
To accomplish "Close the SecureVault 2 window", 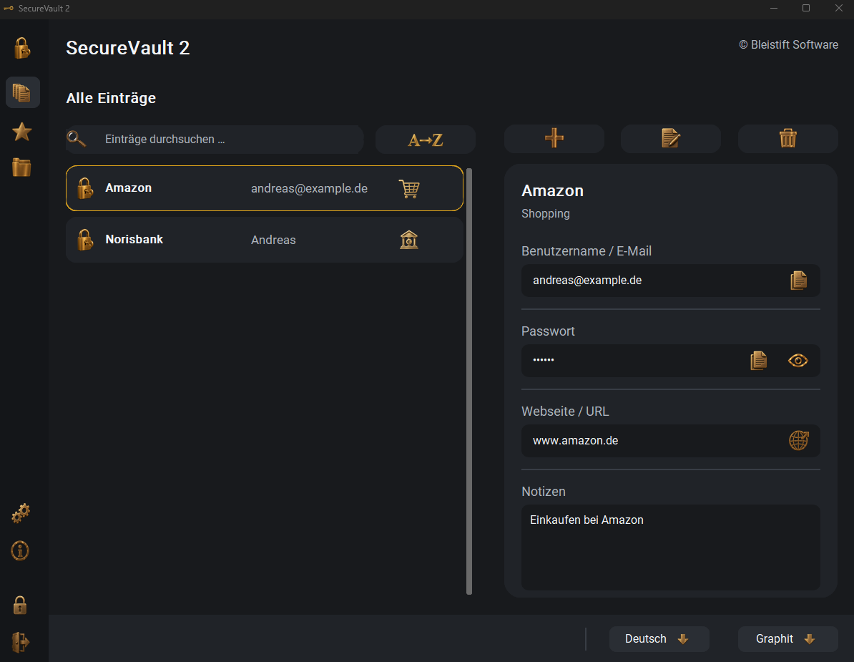I will coord(839,8).
